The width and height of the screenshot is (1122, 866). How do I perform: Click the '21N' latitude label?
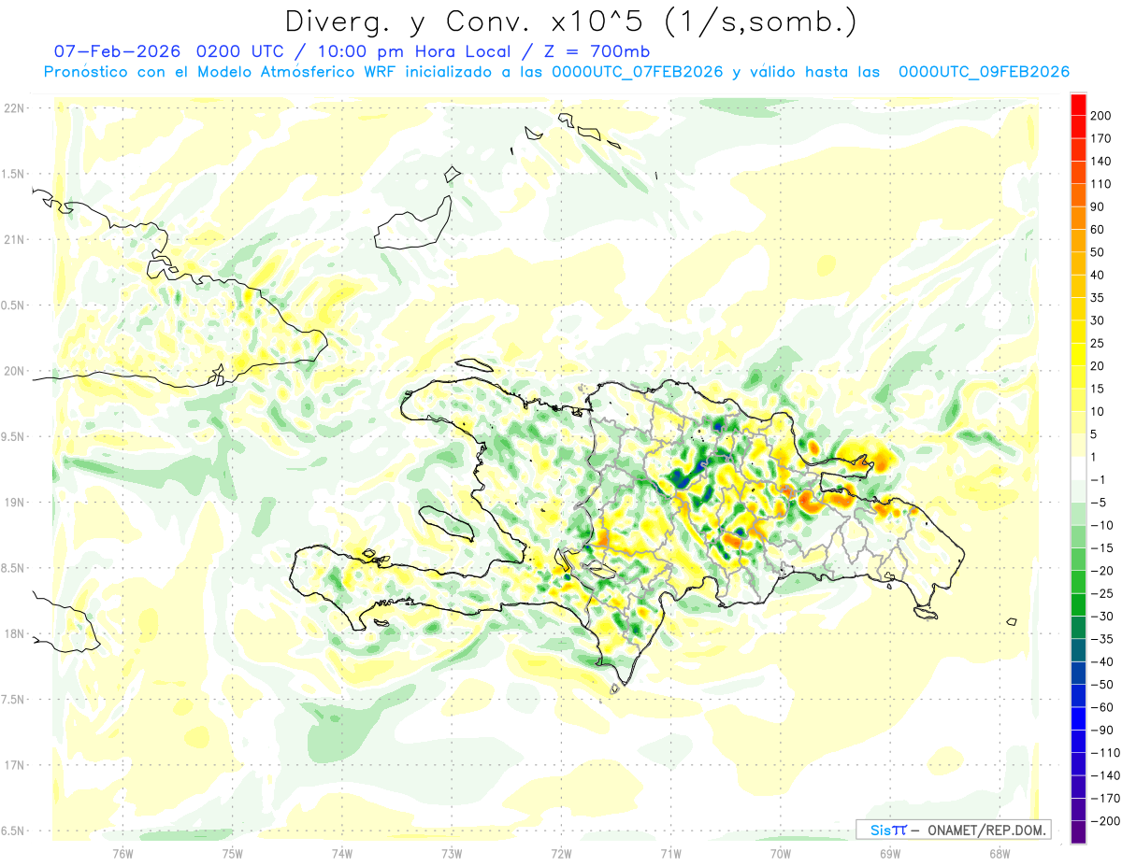13,239
